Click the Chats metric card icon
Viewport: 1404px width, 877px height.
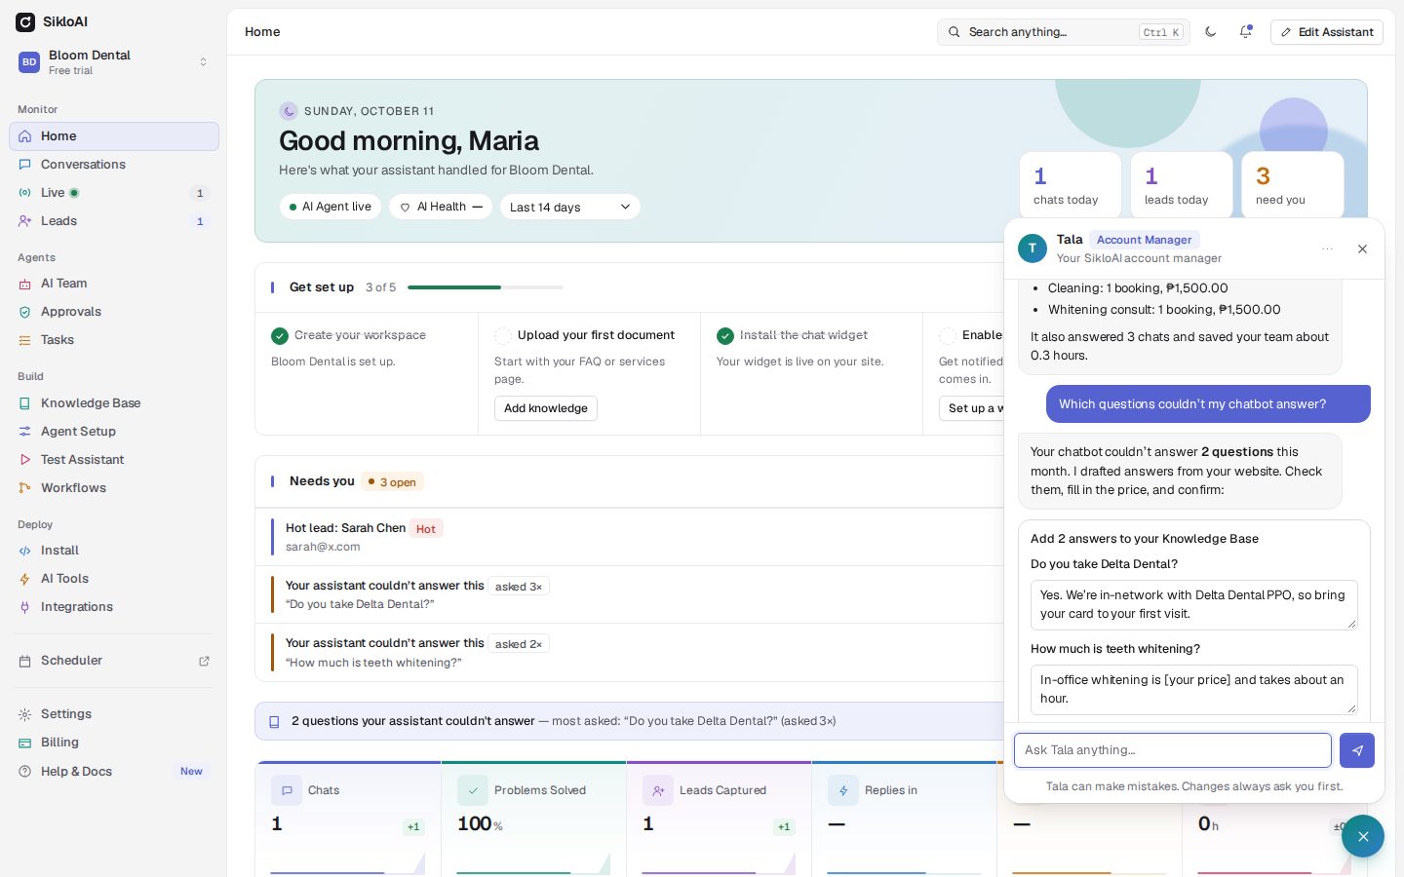(x=287, y=790)
